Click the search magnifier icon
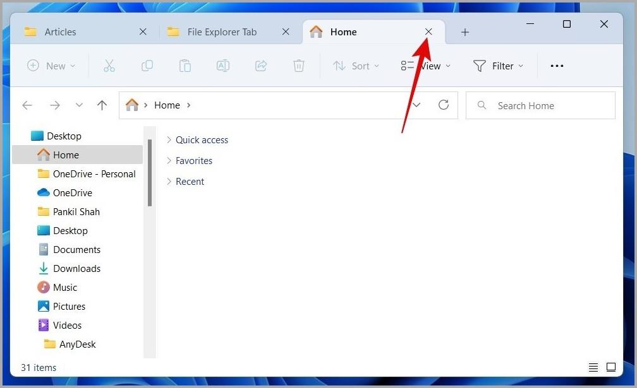This screenshot has width=637, height=388. coord(482,105)
